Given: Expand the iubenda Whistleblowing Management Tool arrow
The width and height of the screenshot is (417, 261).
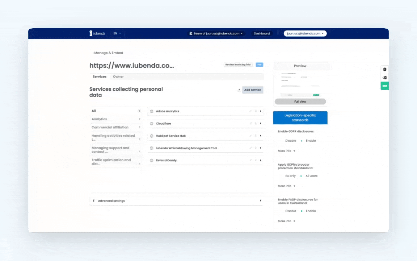Looking at the screenshot, I should tap(260, 148).
